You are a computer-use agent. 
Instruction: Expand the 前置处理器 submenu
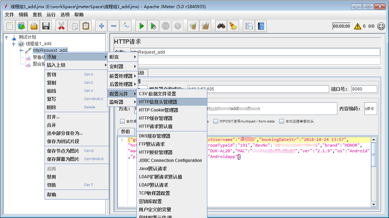[123, 76]
